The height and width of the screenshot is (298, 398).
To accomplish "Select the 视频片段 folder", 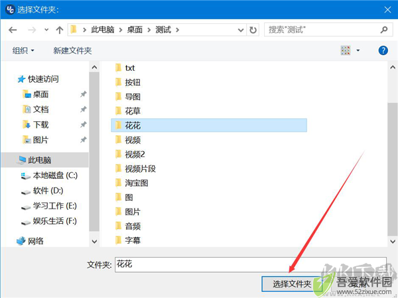I will pyautogui.click(x=135, y=168).
